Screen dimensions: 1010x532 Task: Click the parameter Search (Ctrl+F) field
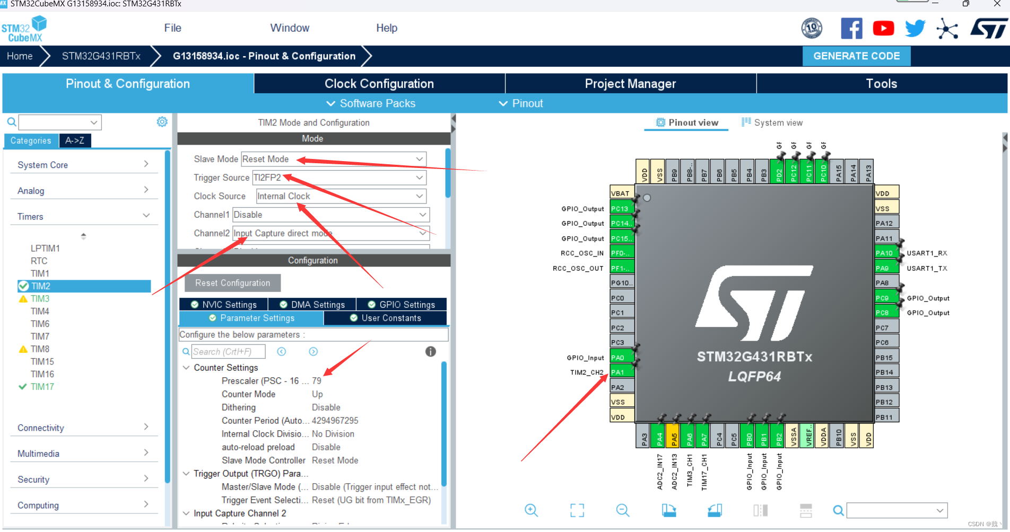[228, 351]
